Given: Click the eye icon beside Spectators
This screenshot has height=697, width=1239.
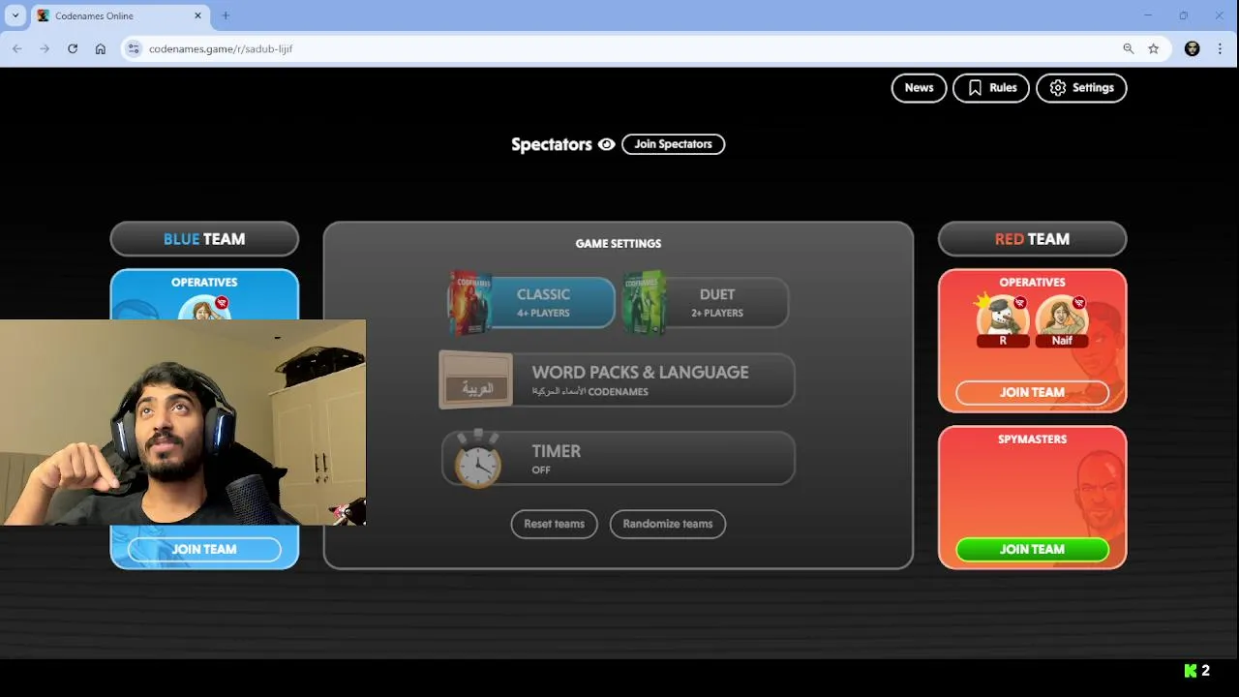Looking at the screenshot, I should coord(606,144).
